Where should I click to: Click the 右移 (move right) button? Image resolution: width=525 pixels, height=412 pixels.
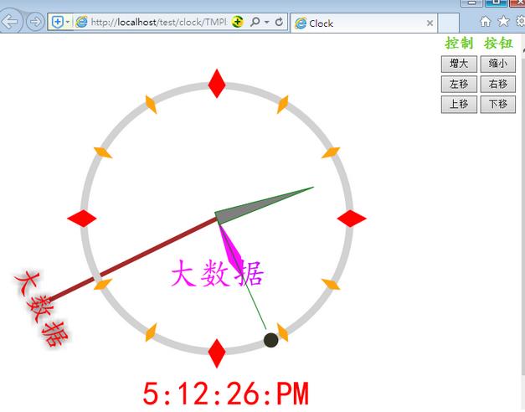pyautogui.click(x=497, y=84)
